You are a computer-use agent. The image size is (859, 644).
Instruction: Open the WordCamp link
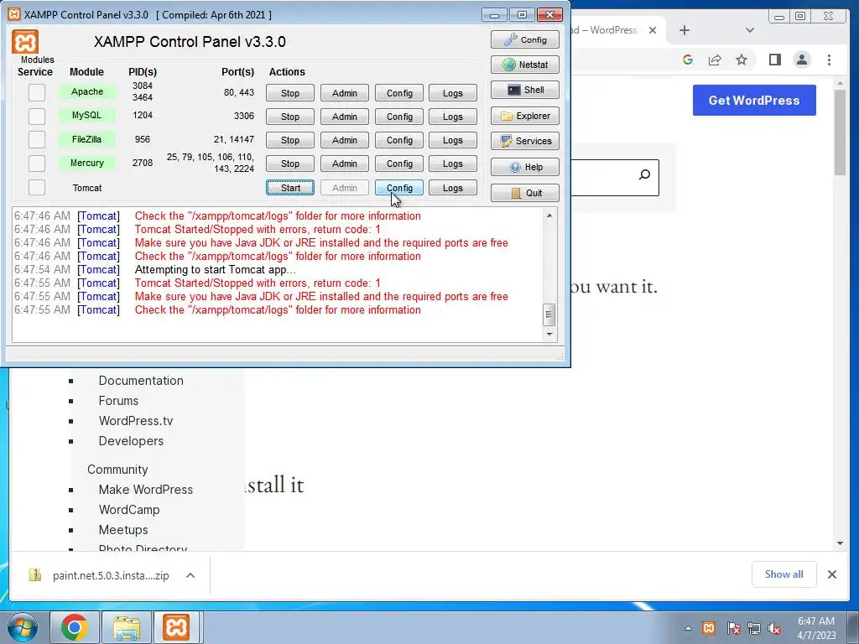pos(129,510)
